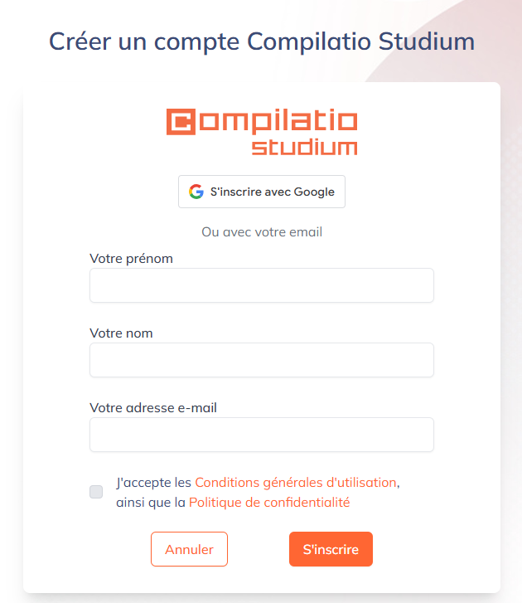Click the "Votre prénom" field label

pos(132,259)
